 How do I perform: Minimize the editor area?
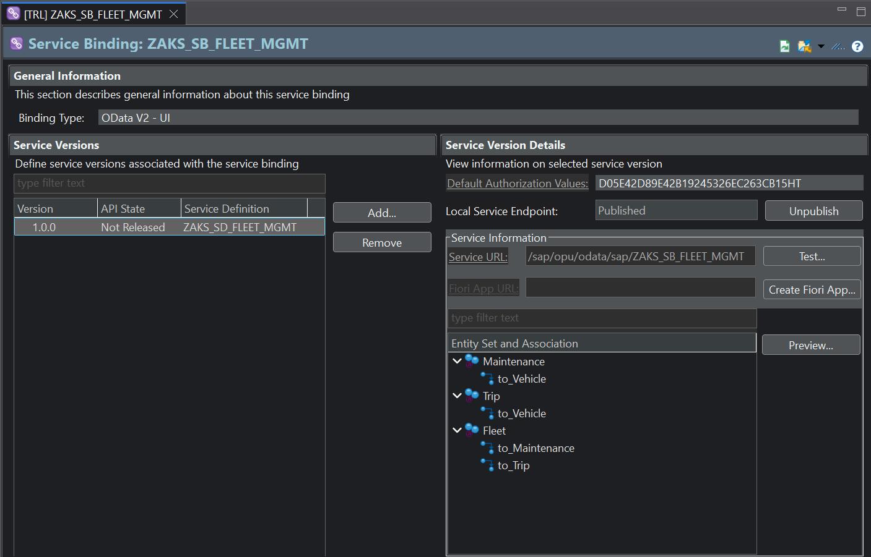point(842,9)
